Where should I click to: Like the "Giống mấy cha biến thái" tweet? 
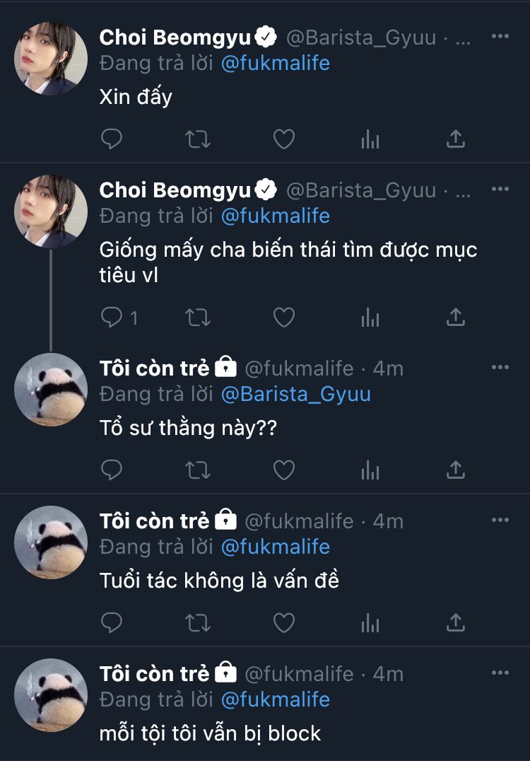coord(284,318)
